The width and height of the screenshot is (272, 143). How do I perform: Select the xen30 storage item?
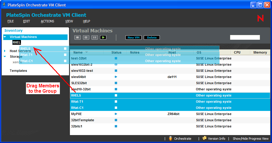[17, 62]
